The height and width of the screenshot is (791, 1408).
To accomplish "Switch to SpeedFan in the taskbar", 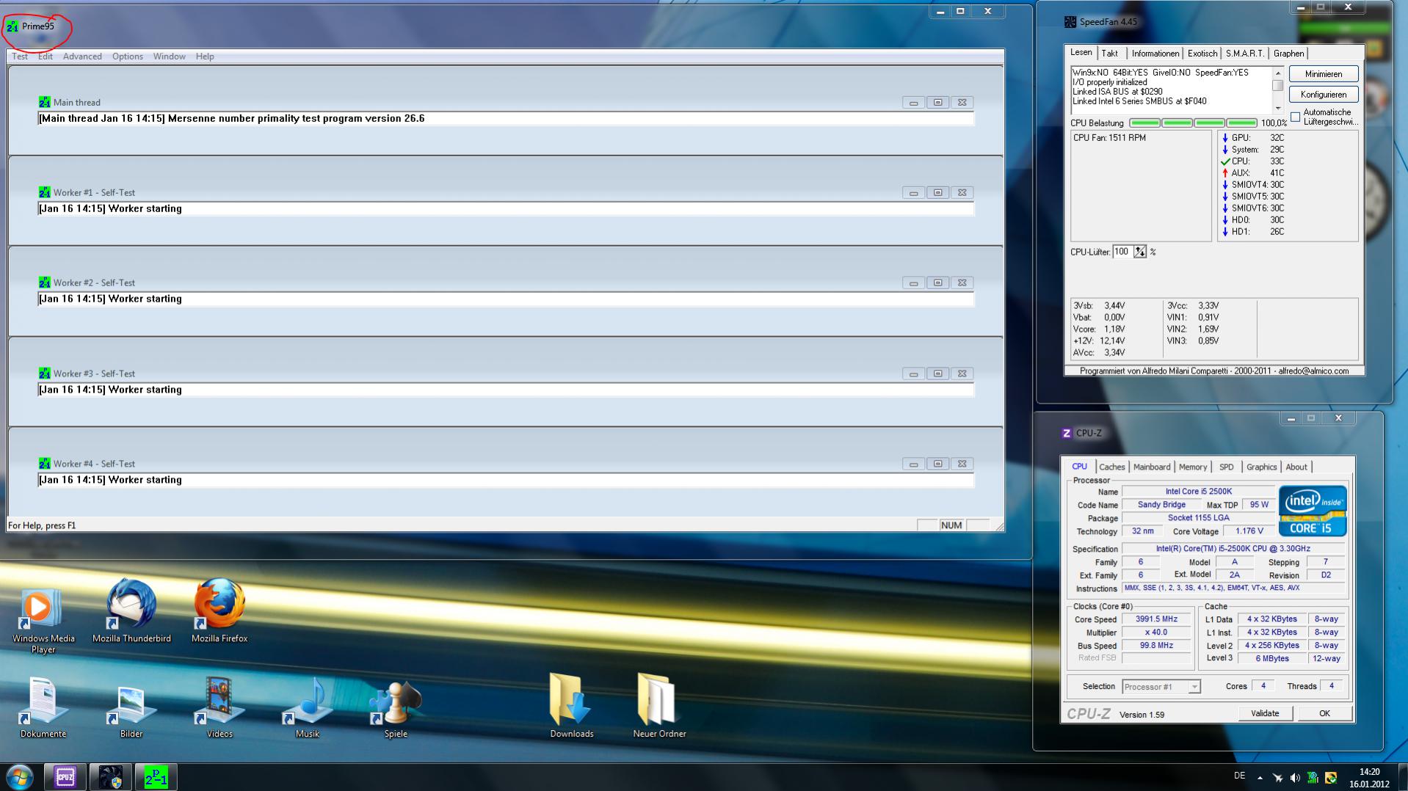I will [111, 777].
